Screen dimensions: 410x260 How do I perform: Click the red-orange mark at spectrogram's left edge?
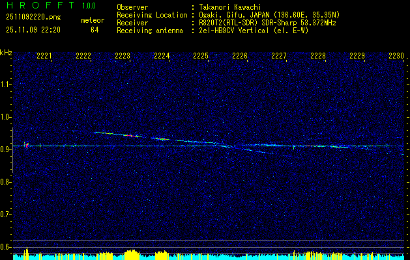coord(26,145)
